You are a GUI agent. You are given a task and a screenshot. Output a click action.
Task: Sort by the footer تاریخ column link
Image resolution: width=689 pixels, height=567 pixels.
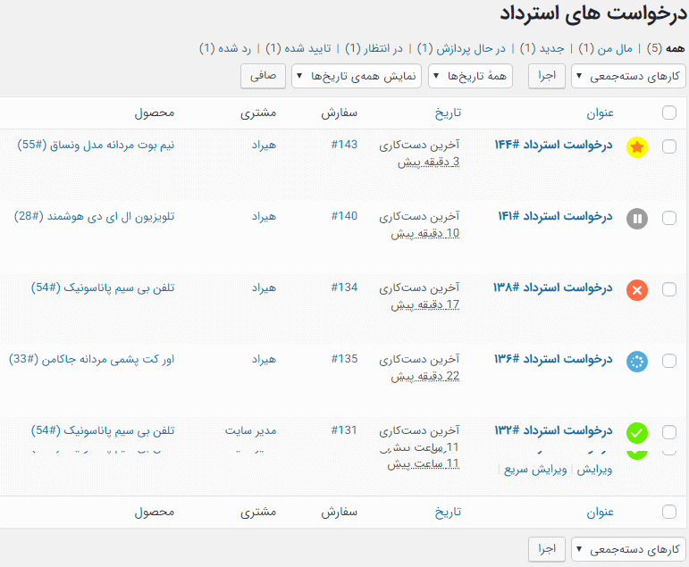pyautogui.click(x=448, y=513)
